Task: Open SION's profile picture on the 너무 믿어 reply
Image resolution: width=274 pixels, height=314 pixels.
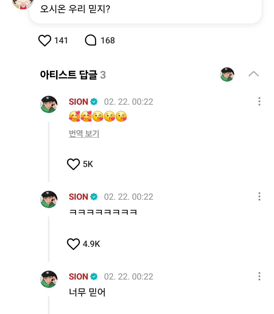Action: [49, 279]
